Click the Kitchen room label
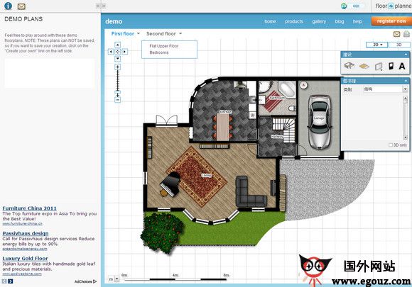Screen dimensions: 412x287 tap(225, 112)
